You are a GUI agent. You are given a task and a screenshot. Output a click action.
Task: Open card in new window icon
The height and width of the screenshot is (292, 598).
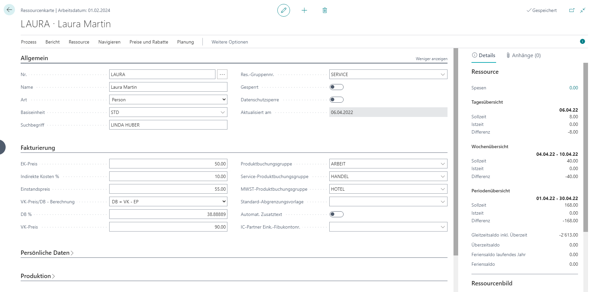coord(572,10)
